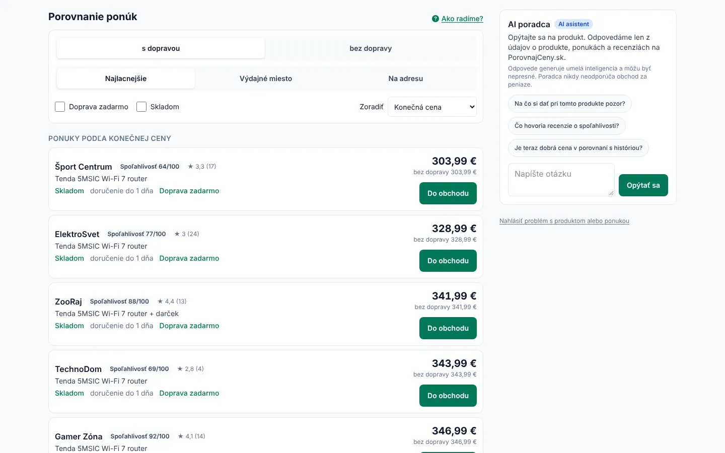Tick the Skladom filter checkbox

[141, 107]
